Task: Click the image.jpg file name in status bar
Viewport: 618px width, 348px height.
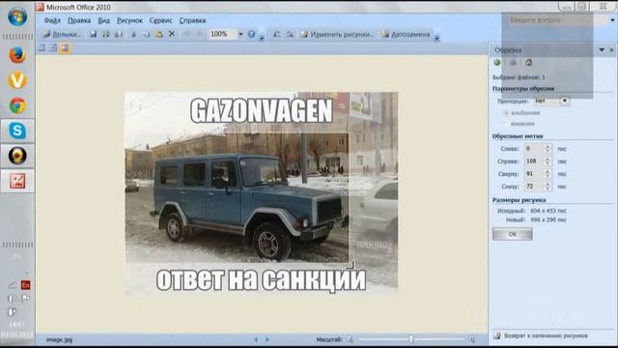Action: (59, 339)
